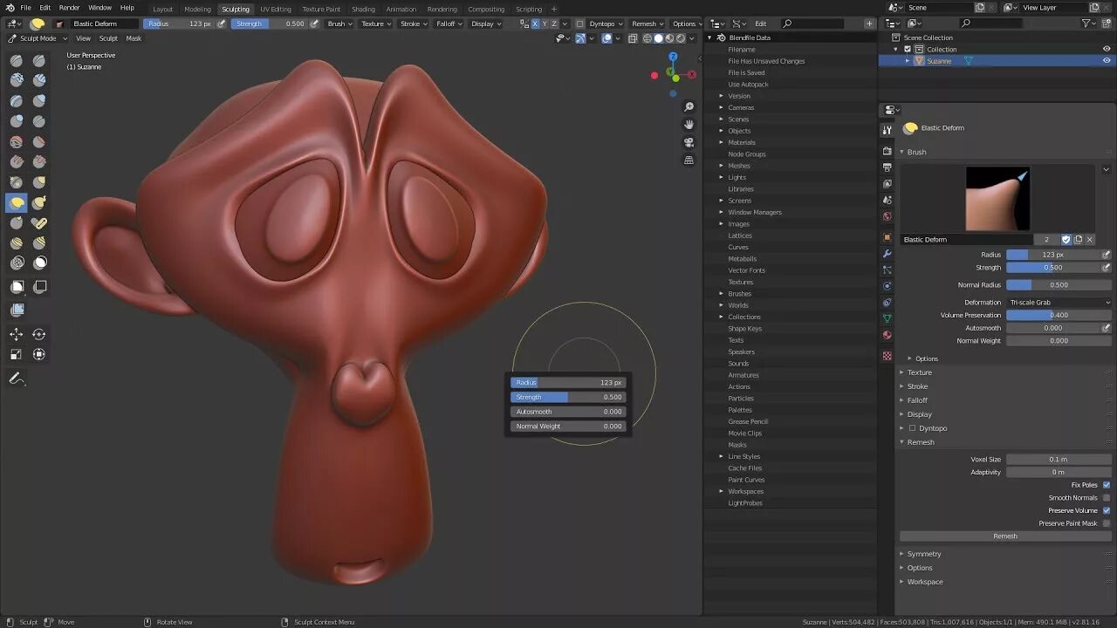Open the Render menu

pyautogui.click(x=69, y=8)
